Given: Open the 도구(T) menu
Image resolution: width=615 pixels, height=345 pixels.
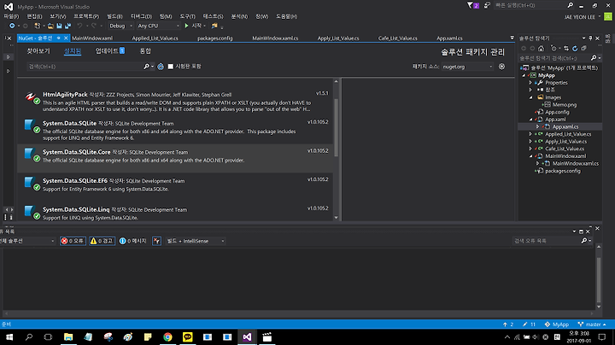Looking at the screenshot, I should click(x=187, y=16).
